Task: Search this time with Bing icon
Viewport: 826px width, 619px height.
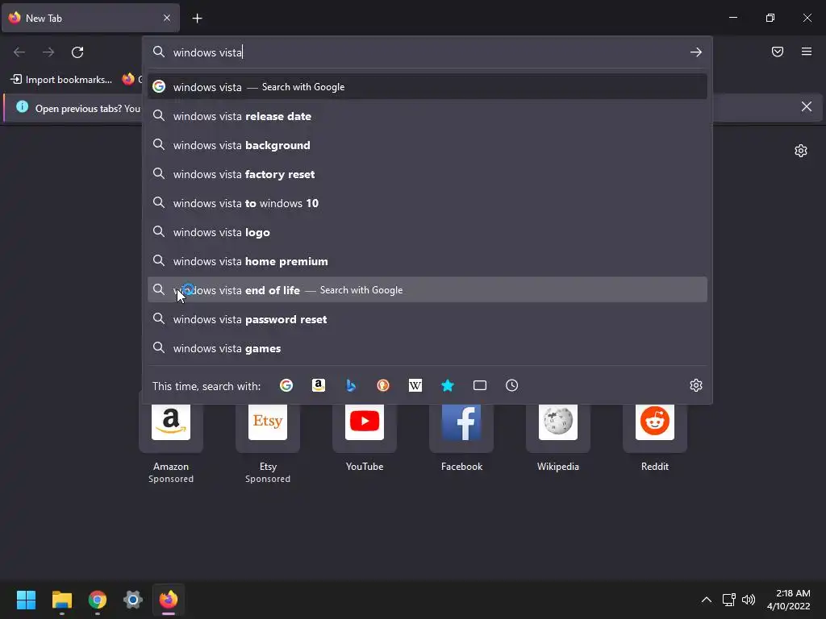Action: (351, 385)
